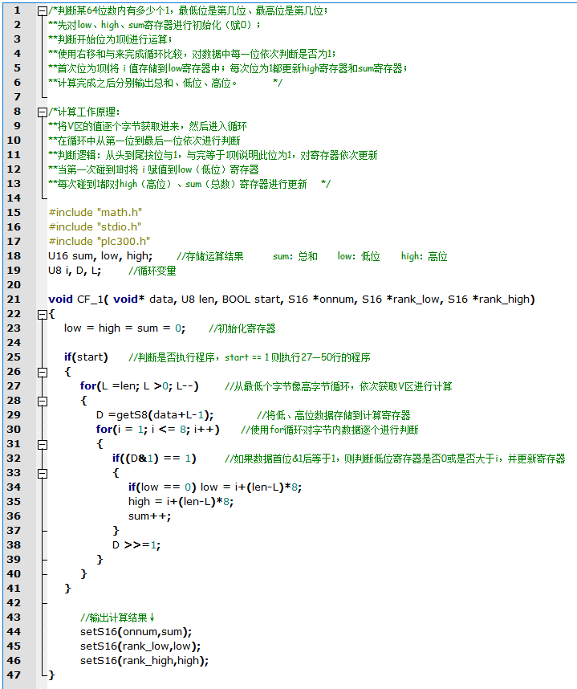
Task: Collapse the if(start) block fold at line 26
Action: click(x=43, y=372)
